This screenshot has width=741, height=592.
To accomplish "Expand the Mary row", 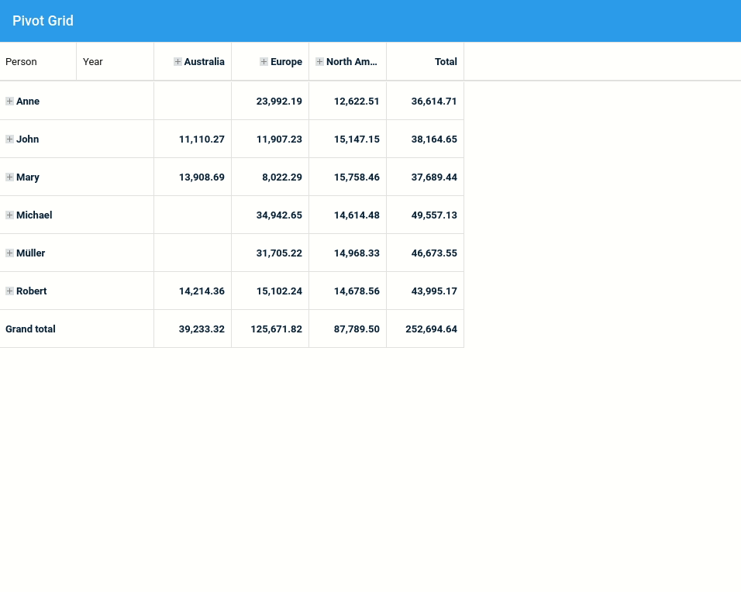I will pos(9,177).
